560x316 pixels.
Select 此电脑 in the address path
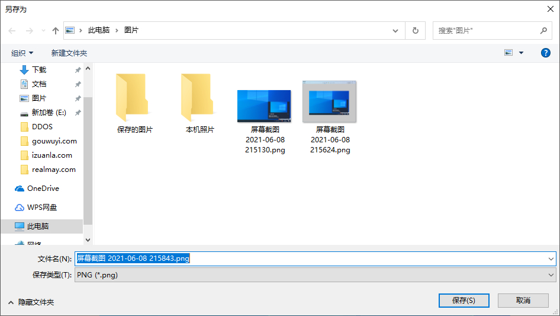click(x=99, y=30)
